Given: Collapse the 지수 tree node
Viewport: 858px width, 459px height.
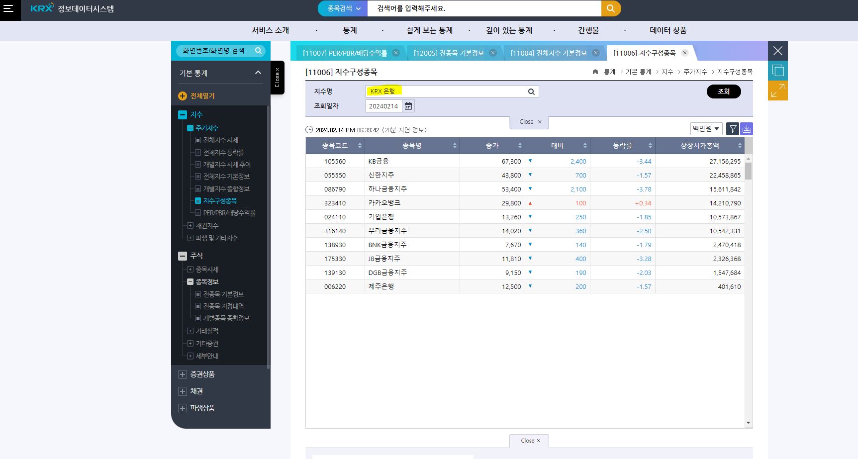Looking at the screenshot, I should pyautogui.click(x=183, y=115).
